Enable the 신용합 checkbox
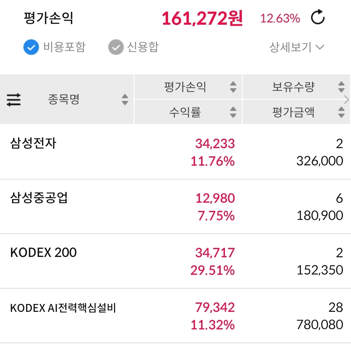Viewport: 351px width, 344px height. (x=116, y=47)
